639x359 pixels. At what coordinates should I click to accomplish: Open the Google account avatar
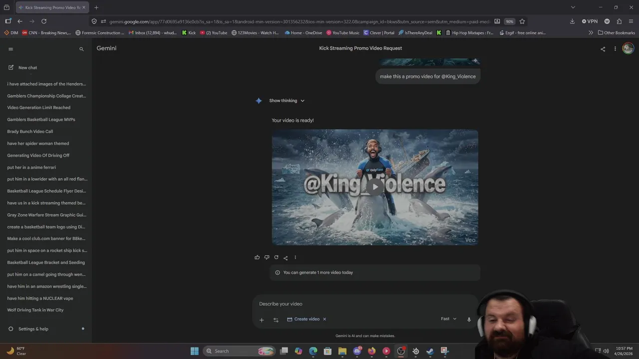[628, 48]
